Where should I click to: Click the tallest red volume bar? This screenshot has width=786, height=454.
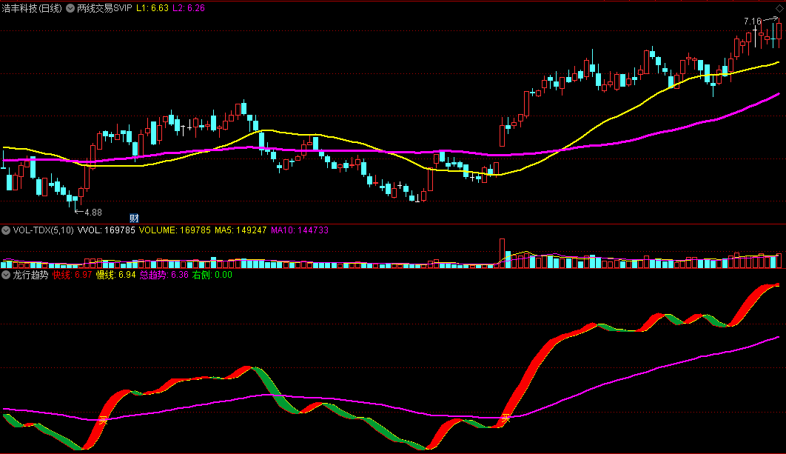tap(502, 253)
